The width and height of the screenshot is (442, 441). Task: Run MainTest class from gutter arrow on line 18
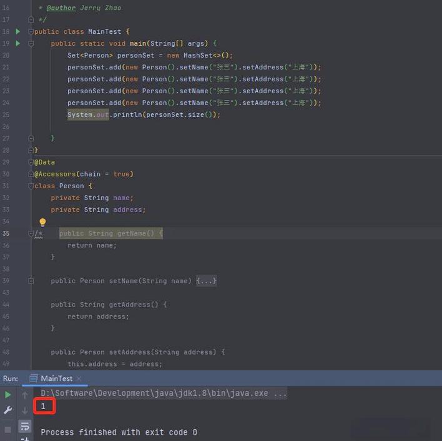pos(17,31)
